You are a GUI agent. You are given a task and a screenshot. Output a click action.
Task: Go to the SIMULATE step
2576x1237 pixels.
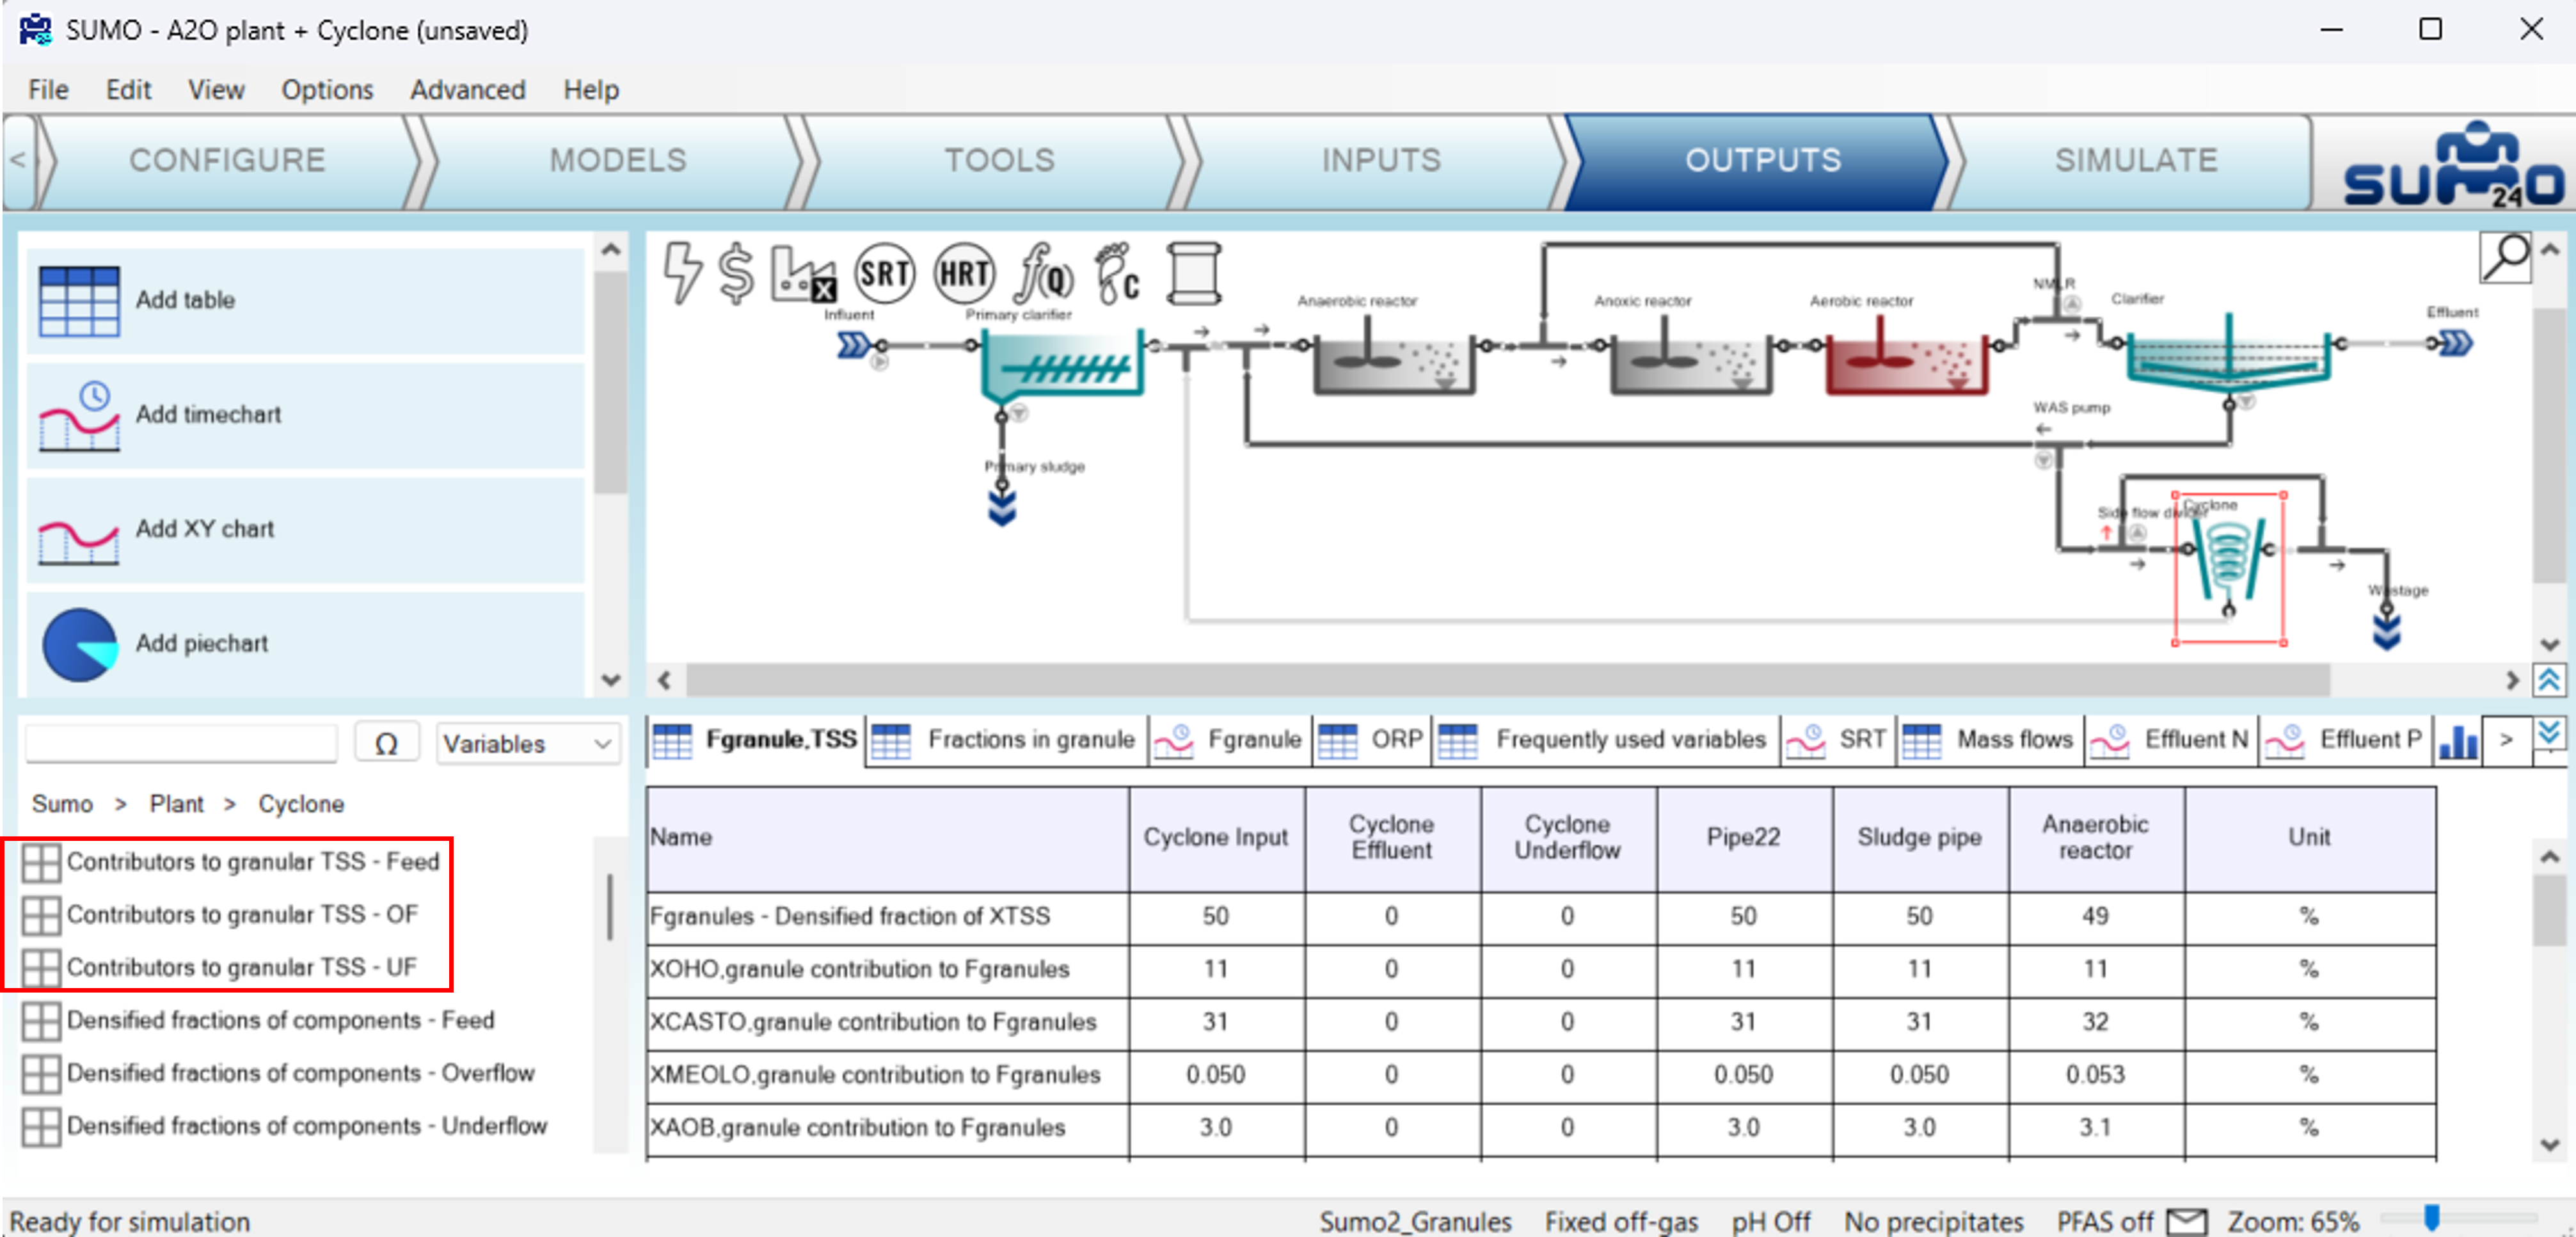click(x=2135, y=160)
